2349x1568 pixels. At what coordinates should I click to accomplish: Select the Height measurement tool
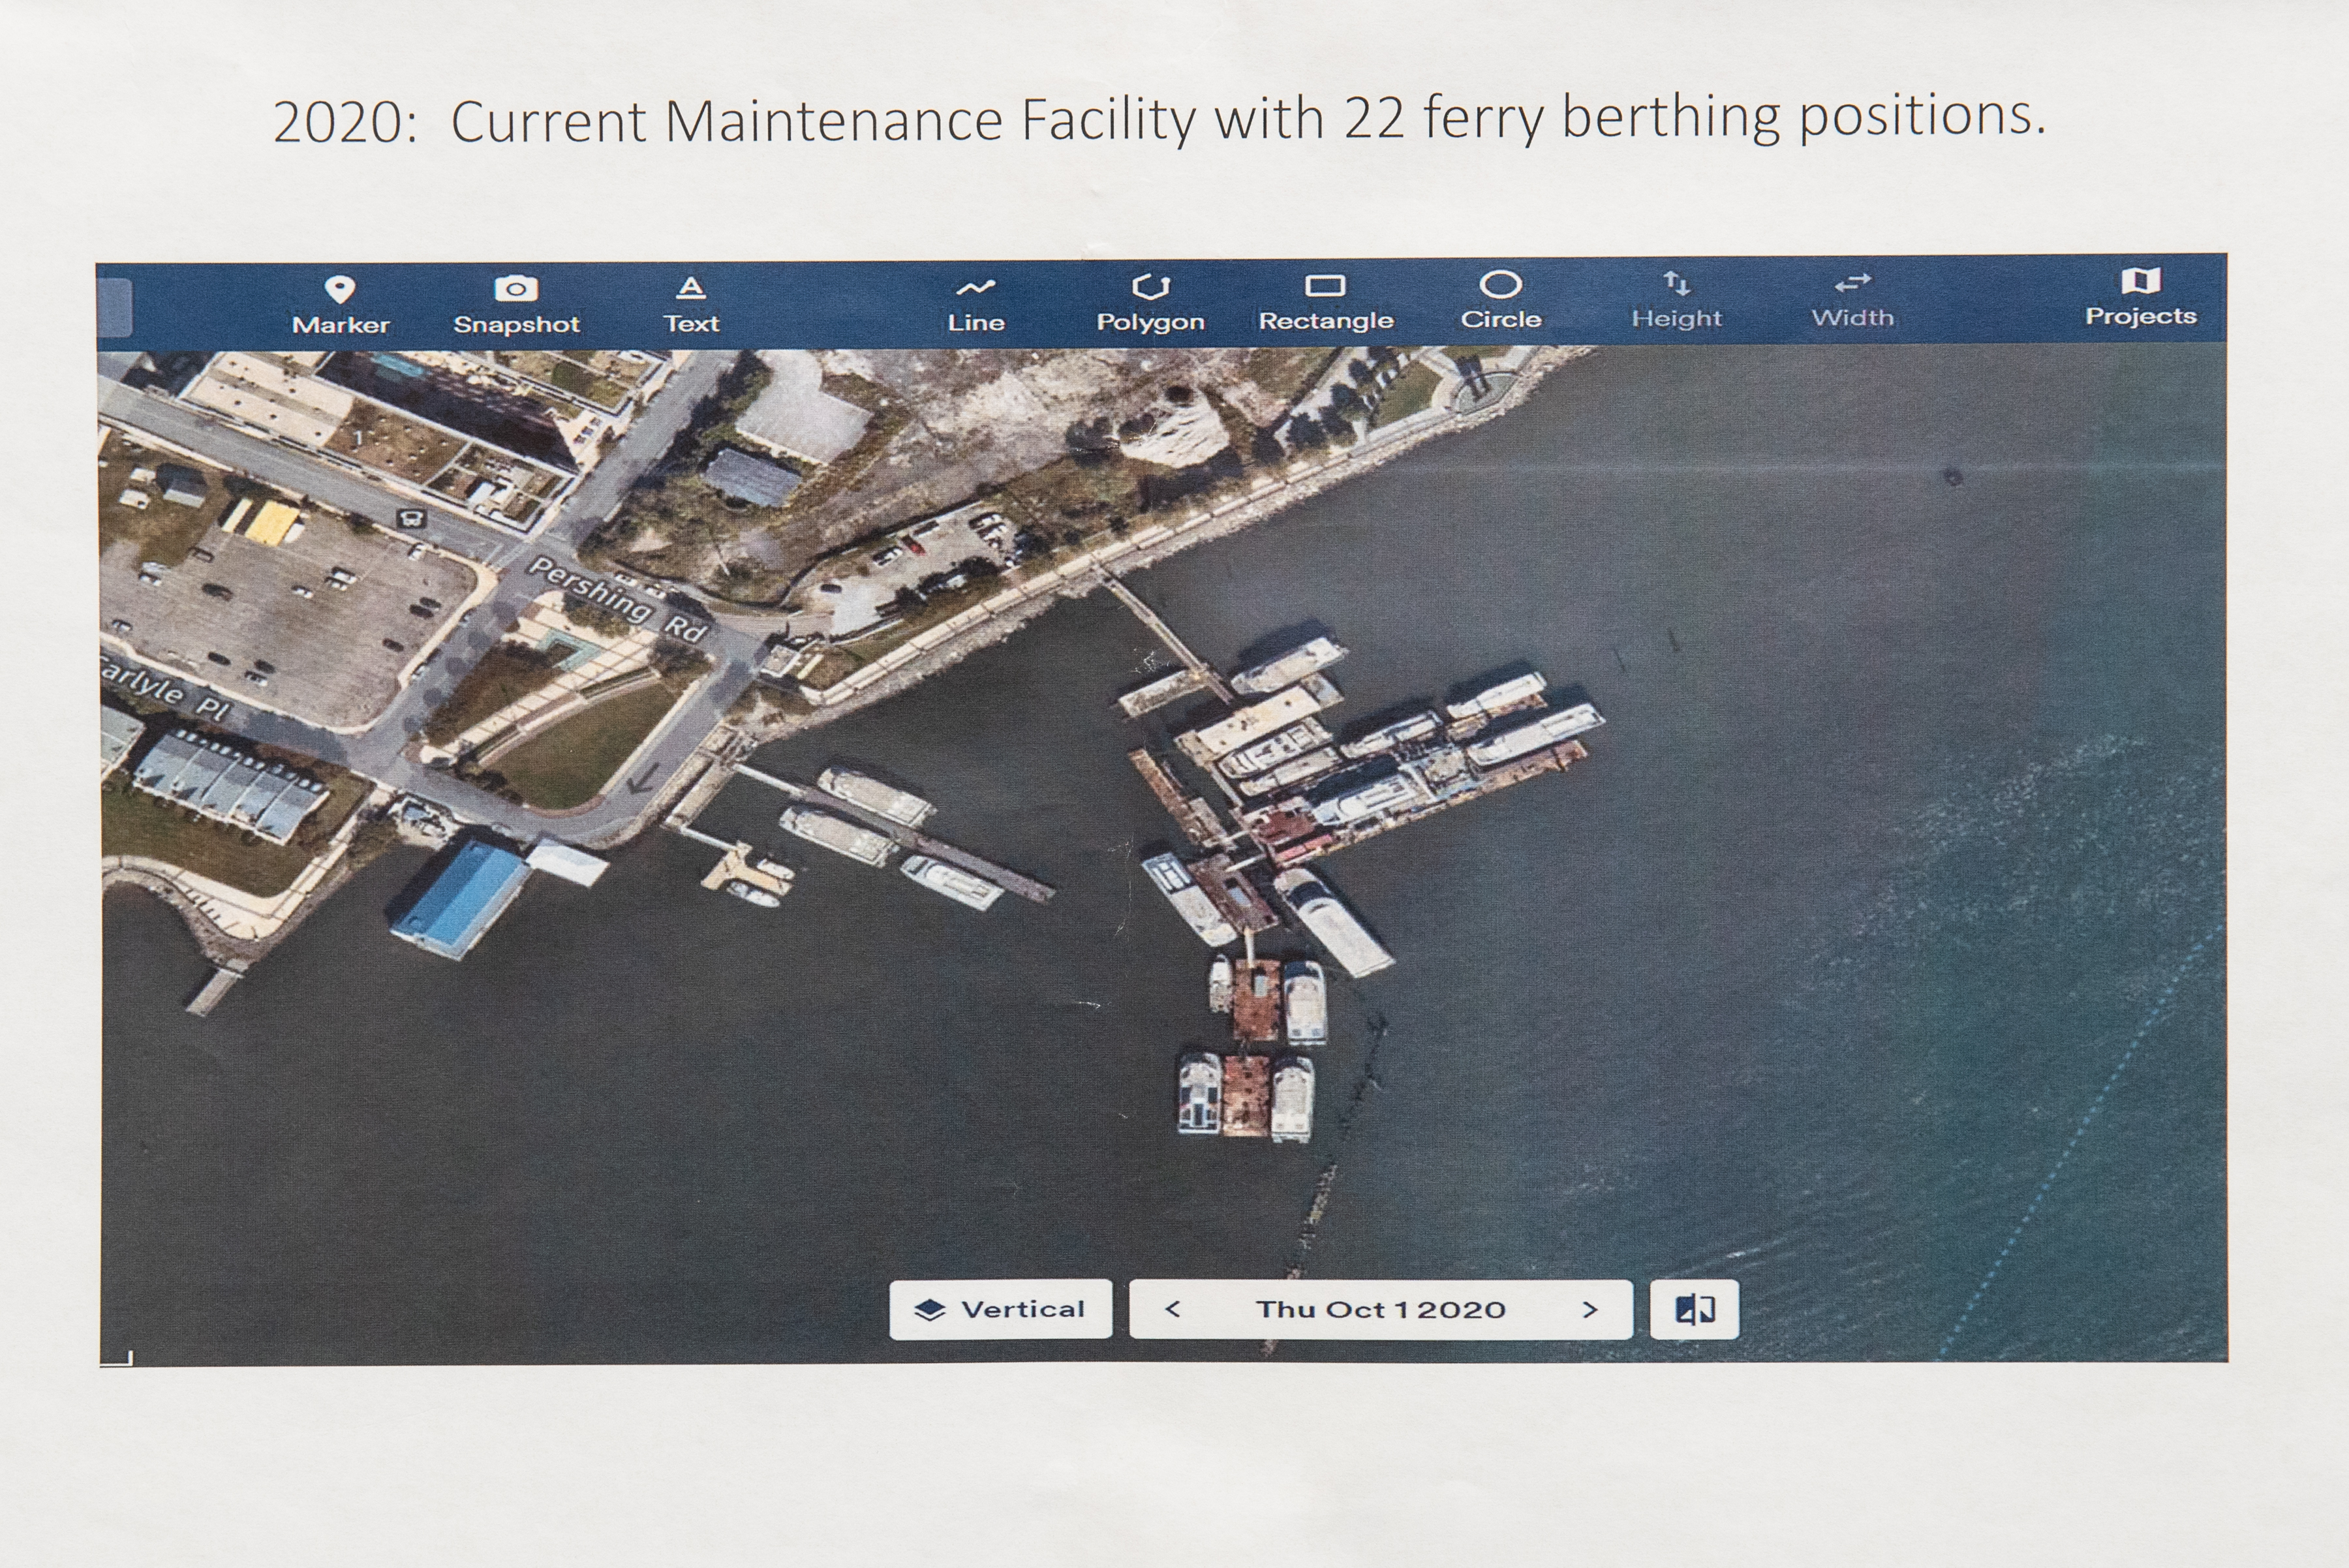1672,271
